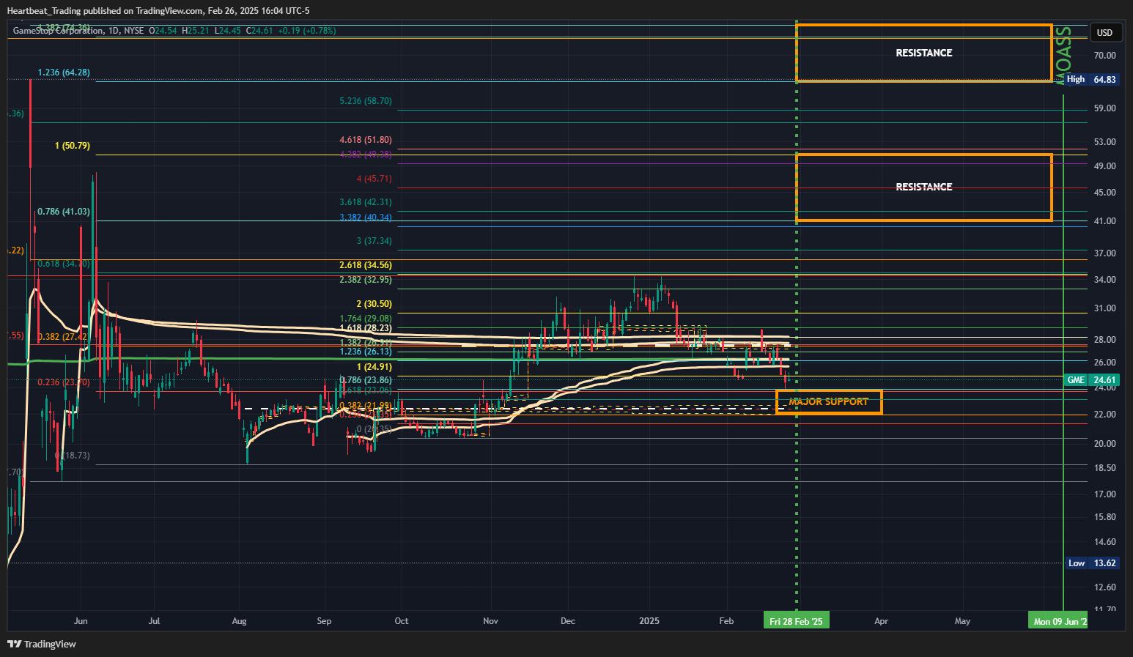The width and height of the screenshot is (1133, 657).
Task: Click the 1 (24.91) Fibonacci label
Action: [x=374, y=367]
